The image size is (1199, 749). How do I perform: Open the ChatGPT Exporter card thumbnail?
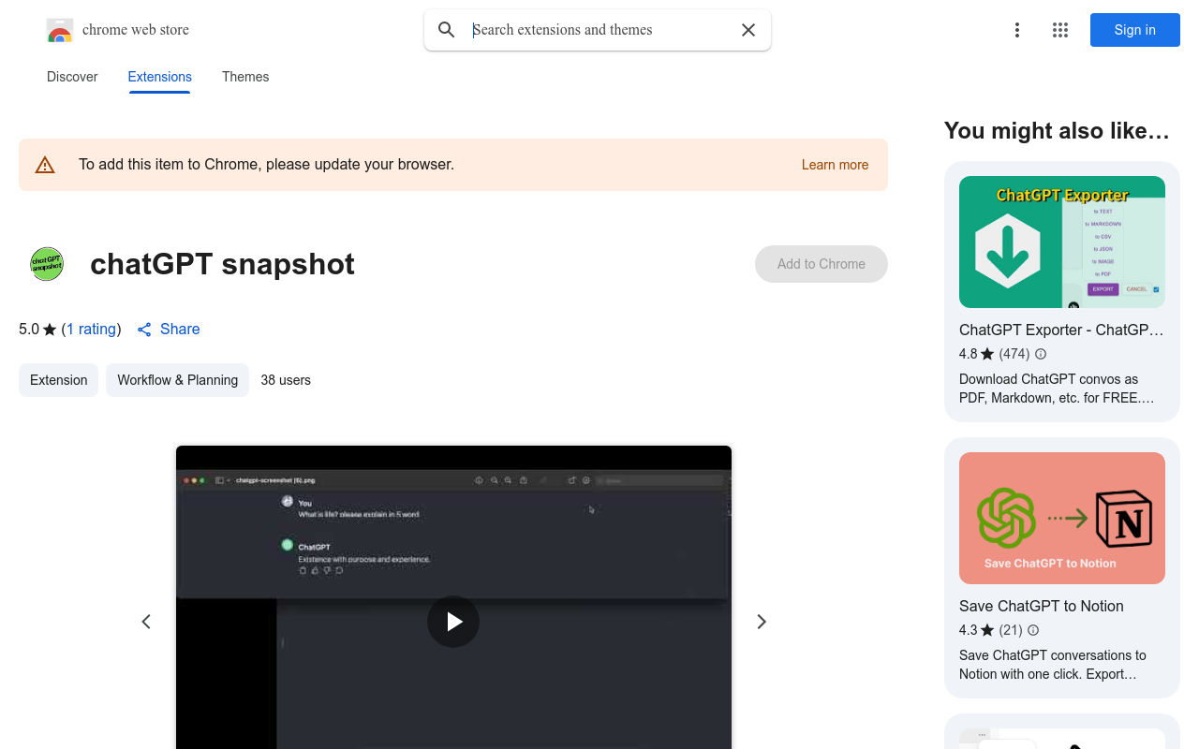tap(1062, 242)
